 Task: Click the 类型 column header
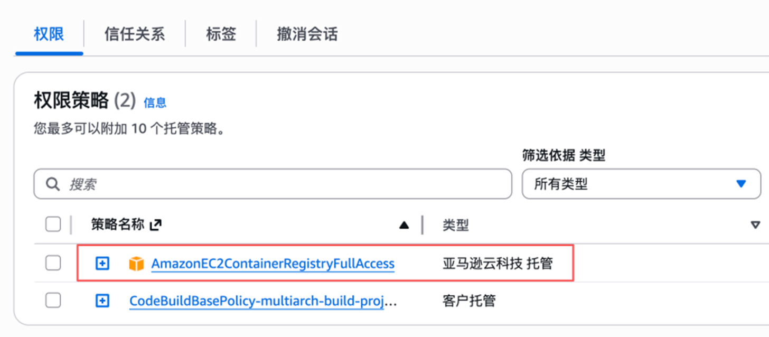pyautogui.click(x=455, y=226)
